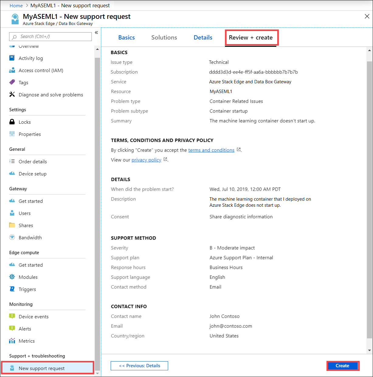Screen dimensions: 373x377
Task: Click the Bandwidth wifi icon
Action: click(12, 237)
